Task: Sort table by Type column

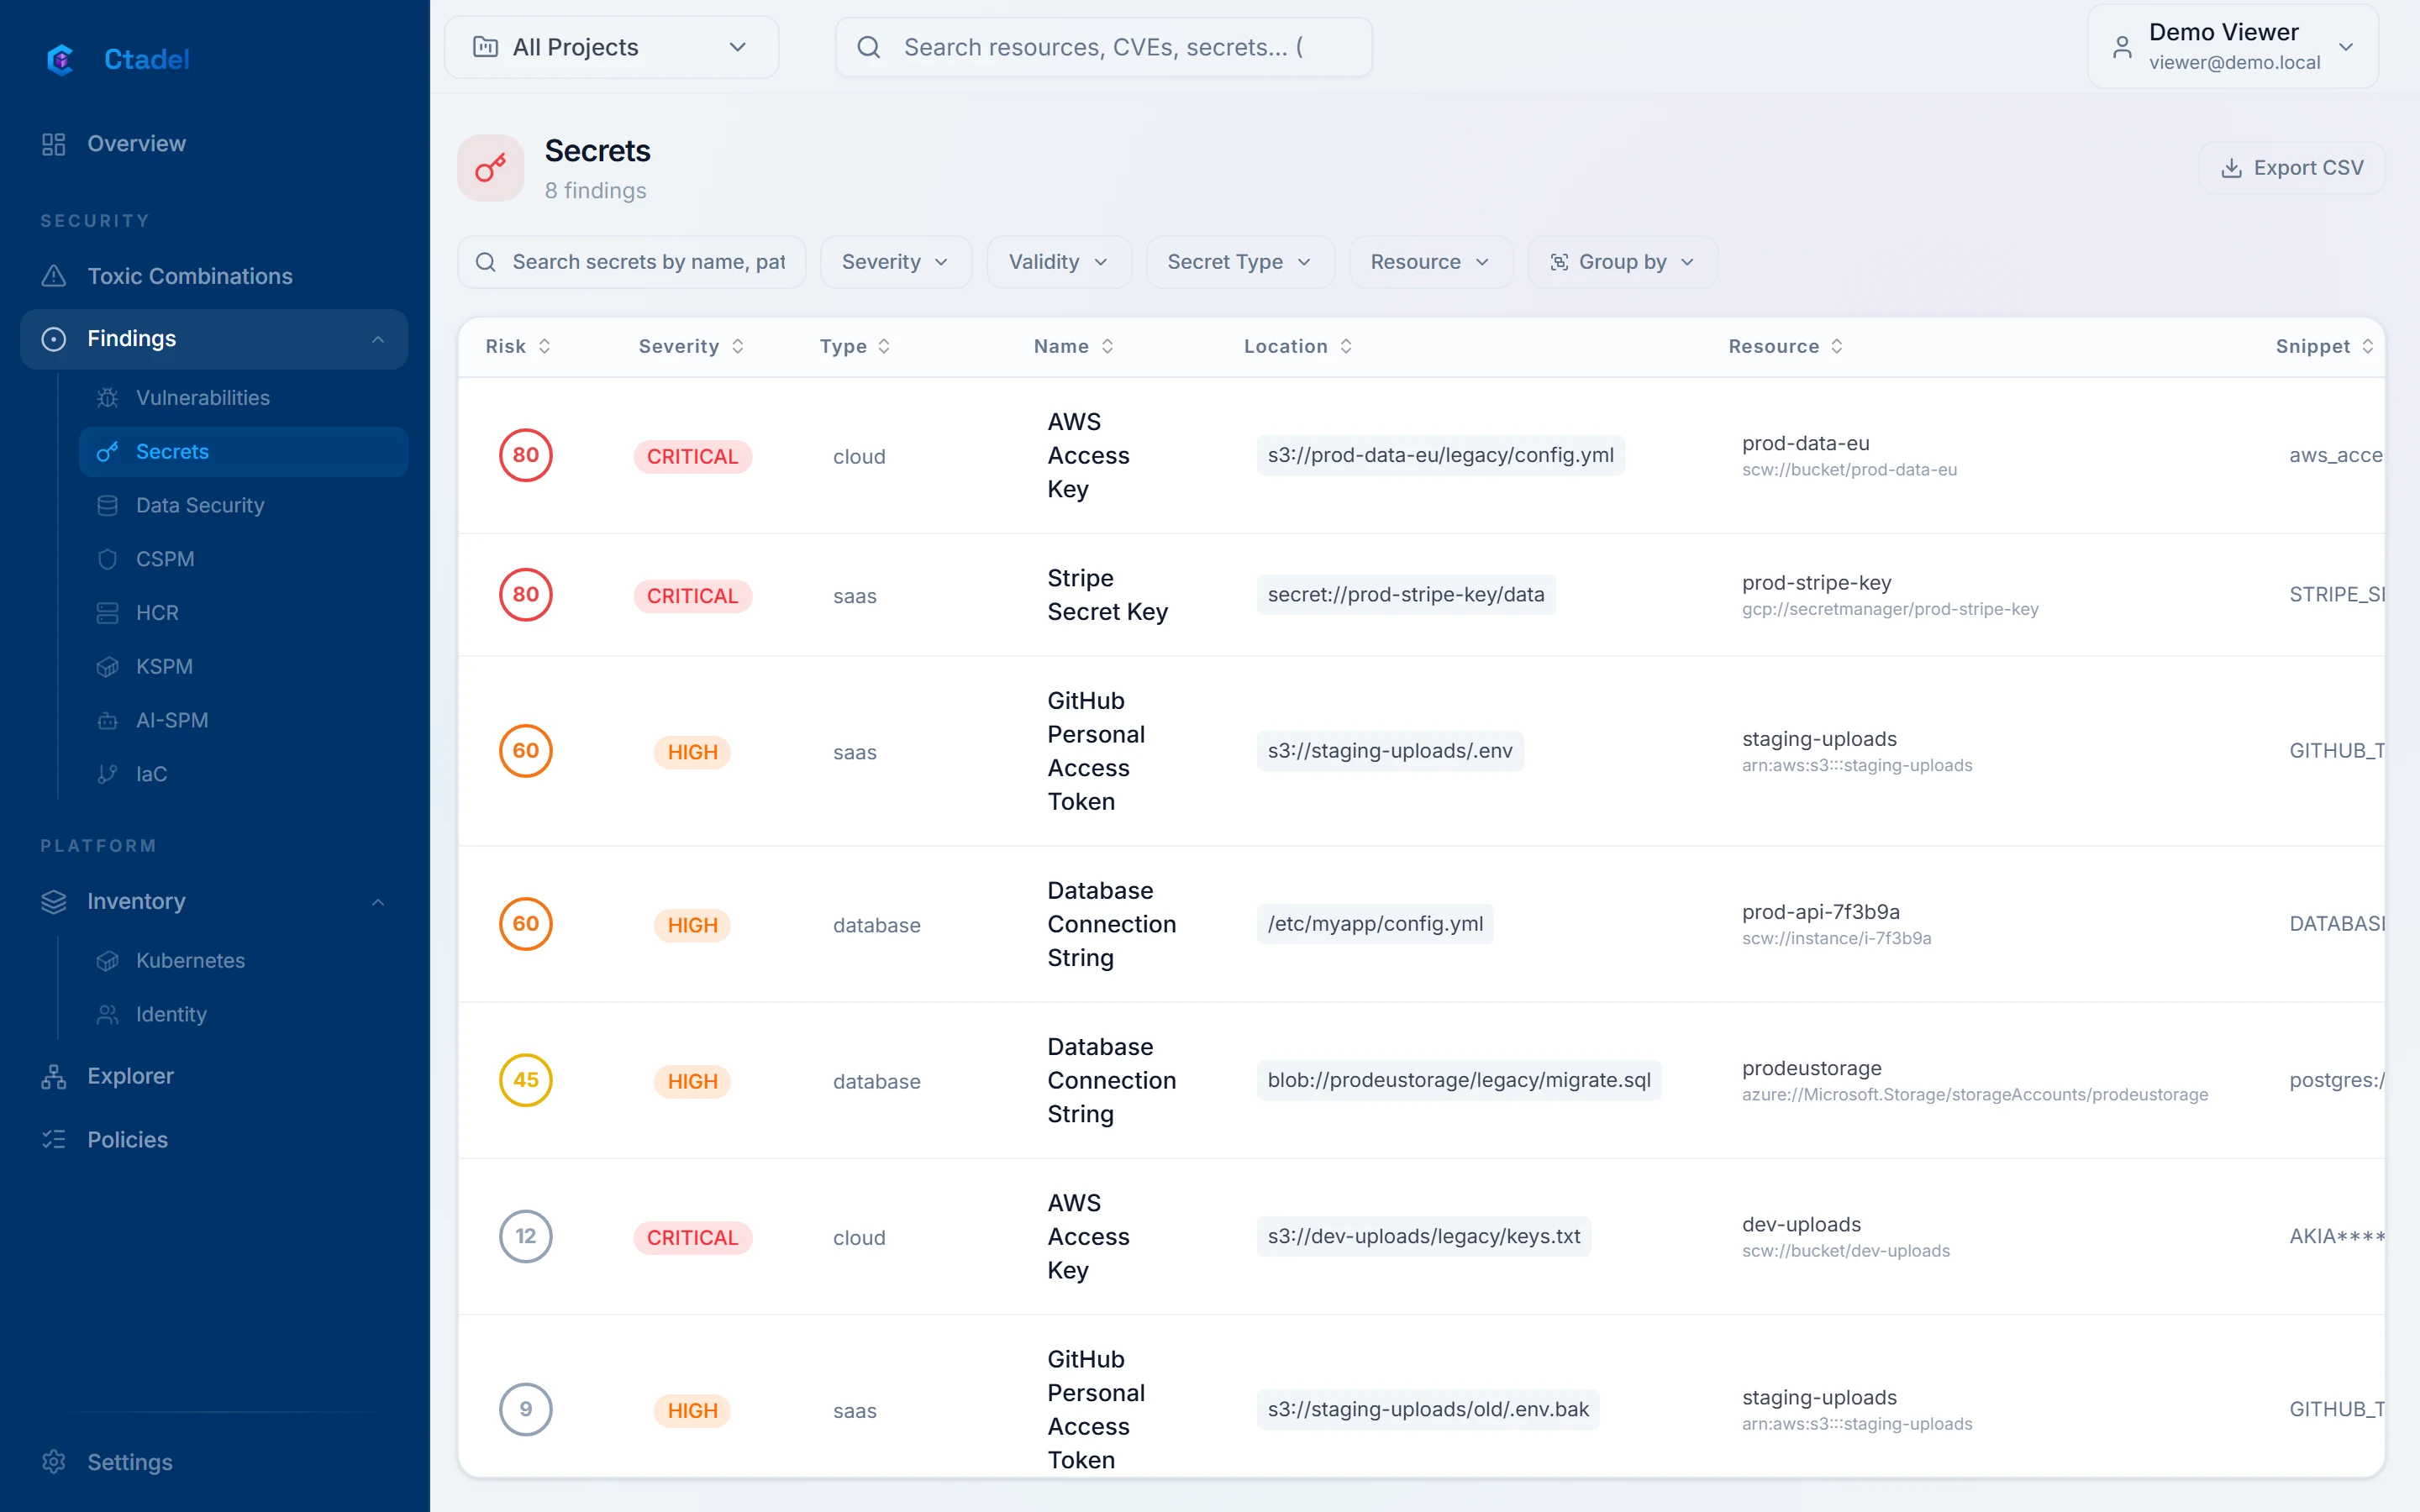Action: click(x=855, y=346)
